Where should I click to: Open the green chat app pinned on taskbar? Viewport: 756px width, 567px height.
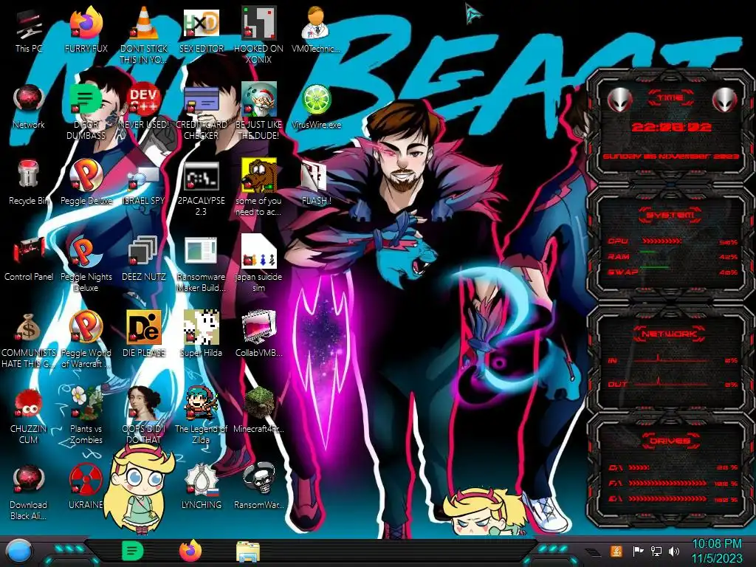coord(133,551)
